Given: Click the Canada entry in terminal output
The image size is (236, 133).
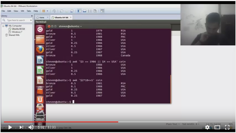Looking at the screenshot, I should [x=125, y=55].
